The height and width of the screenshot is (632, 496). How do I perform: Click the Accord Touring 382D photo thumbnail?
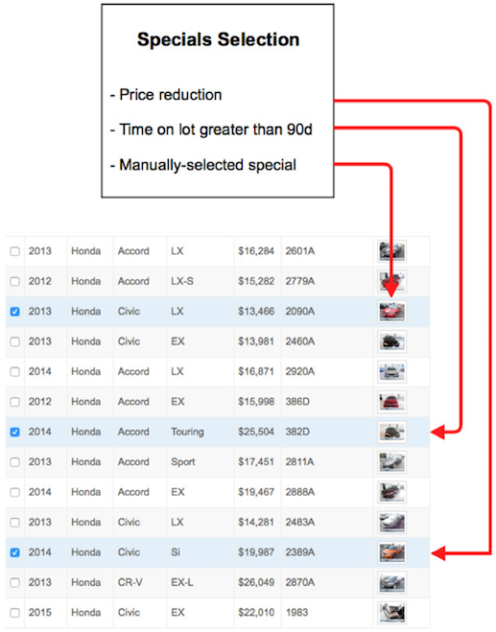pyautogui.click(x=391, y=433)
